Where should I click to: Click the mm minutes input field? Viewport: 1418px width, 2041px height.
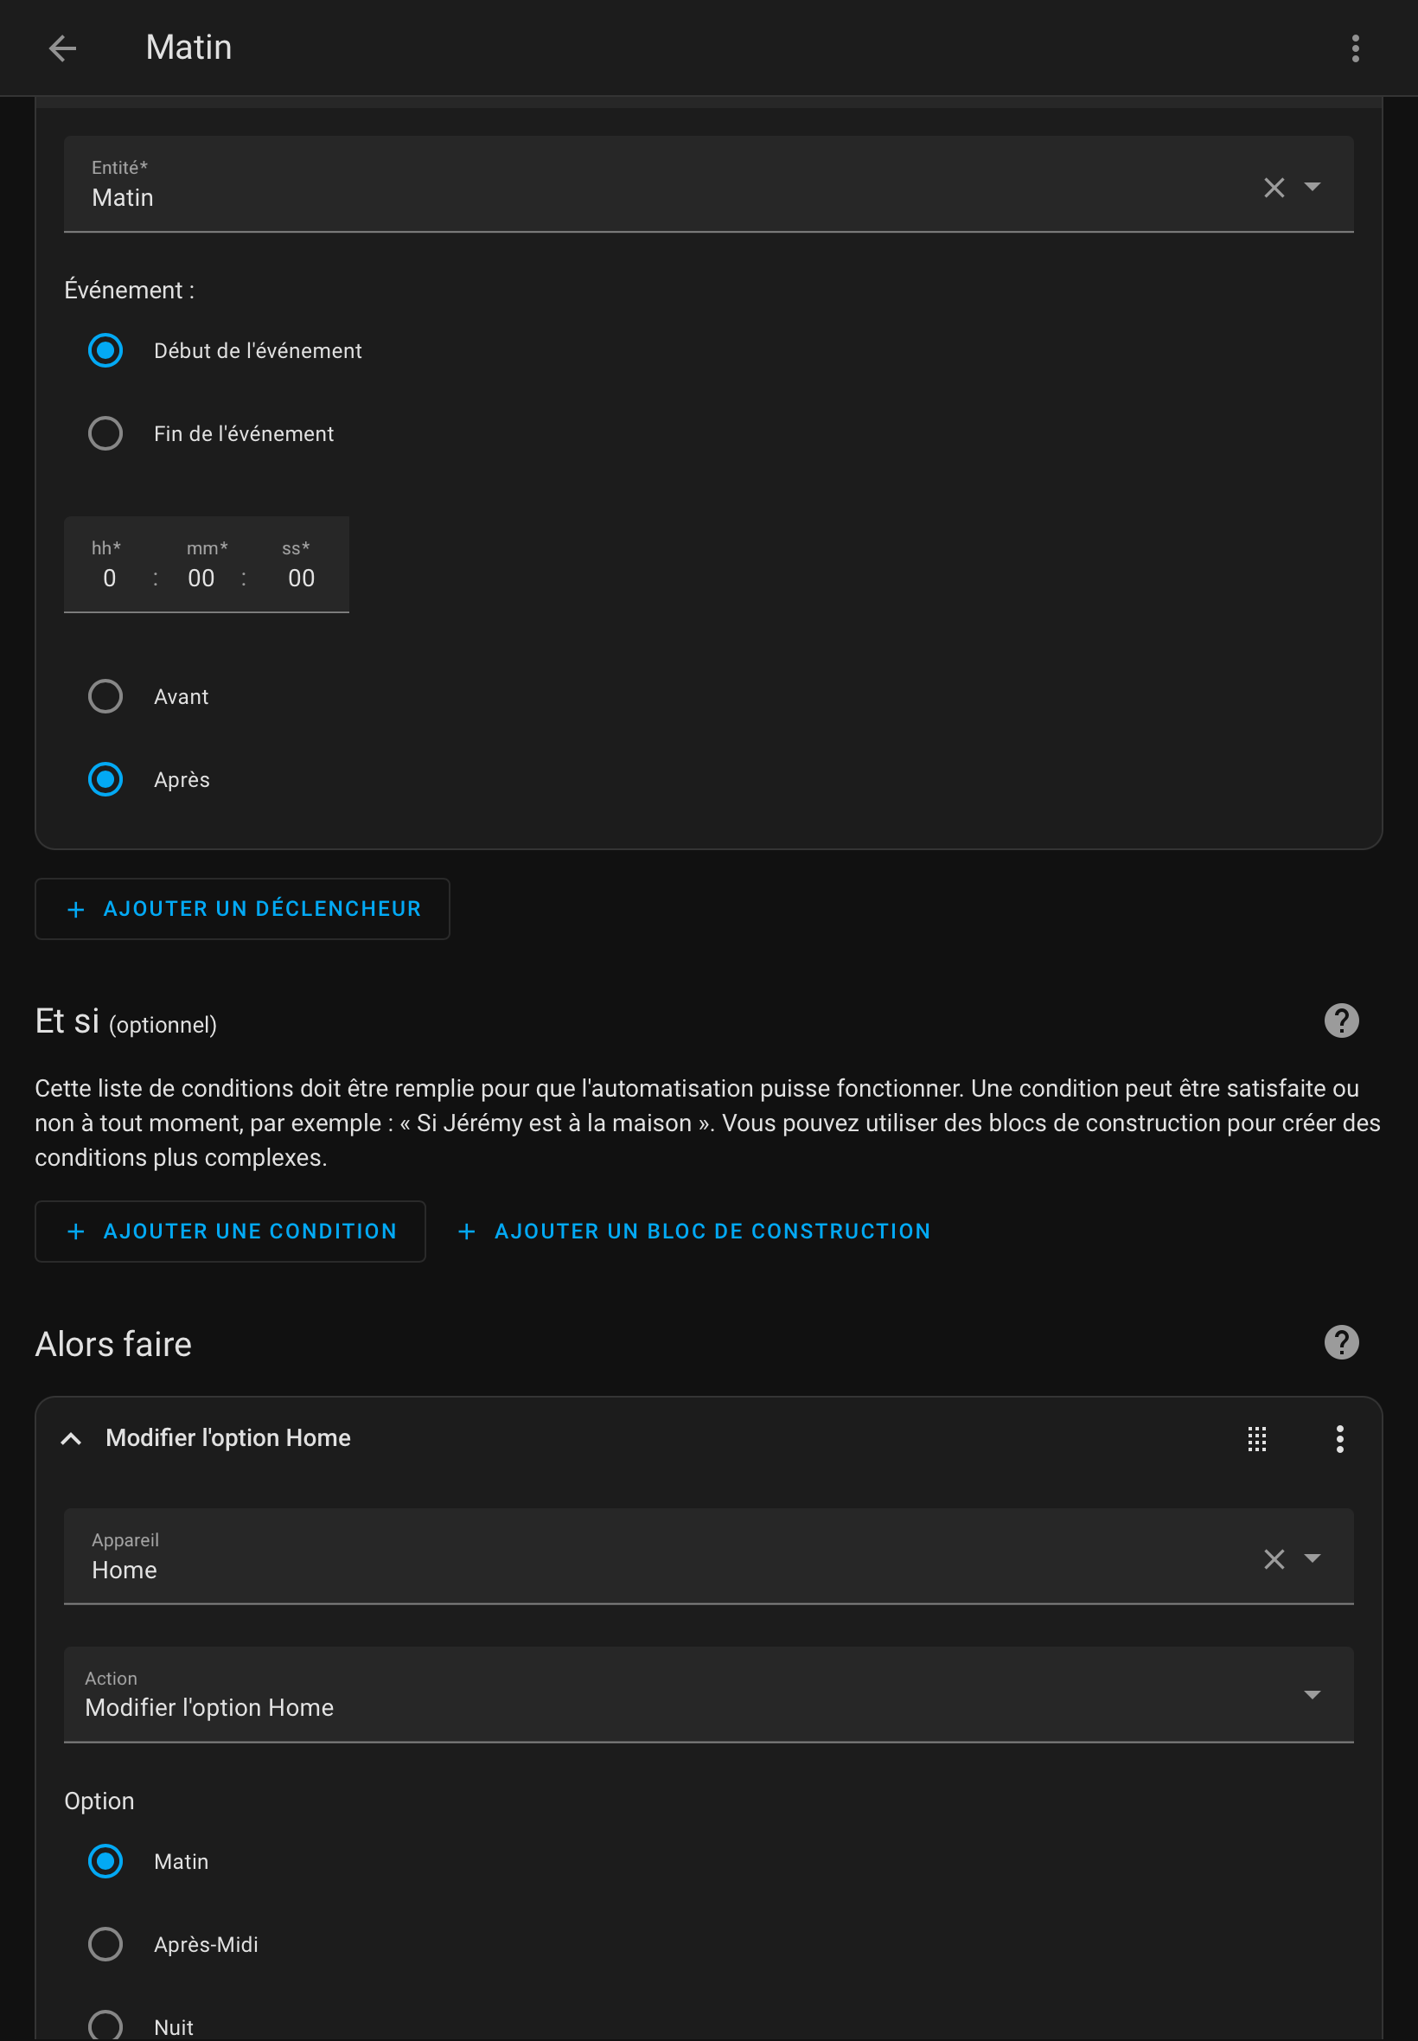pyautogui.click(x=201, y=579)
